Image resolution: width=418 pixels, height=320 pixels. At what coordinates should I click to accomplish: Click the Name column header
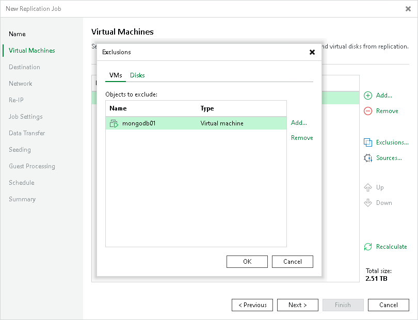118,108
